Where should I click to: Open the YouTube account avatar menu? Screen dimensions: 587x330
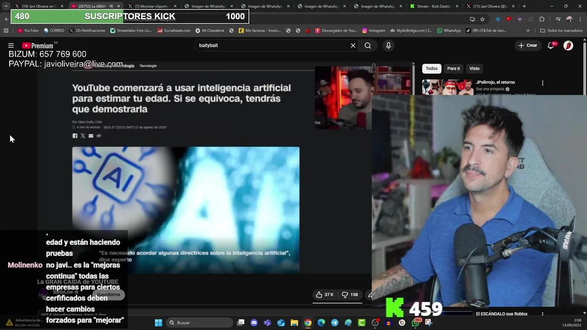pos(568,45)
